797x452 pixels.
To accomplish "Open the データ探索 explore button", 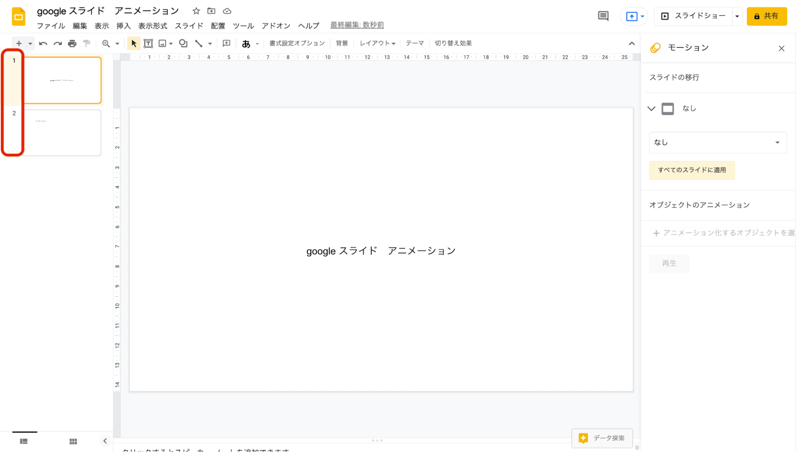I will 602,438.
